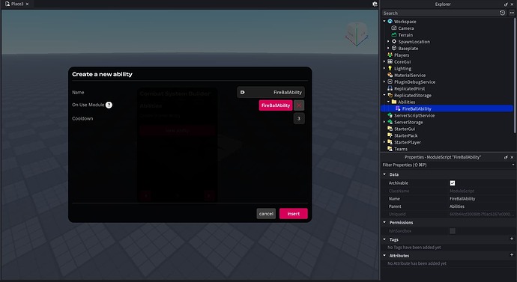Click the Parent property value Abilities
The width and height of the screenshot is (517, 282).
point(457,206)
